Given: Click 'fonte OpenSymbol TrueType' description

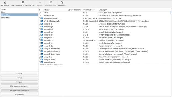Looking at the screenshot, I should tap(110, 18).
